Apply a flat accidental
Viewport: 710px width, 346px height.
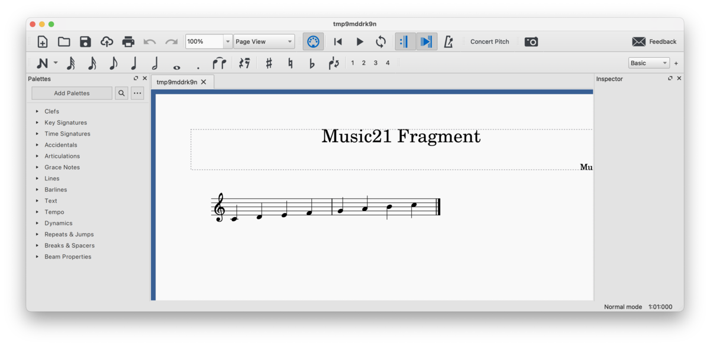[311, 63]
